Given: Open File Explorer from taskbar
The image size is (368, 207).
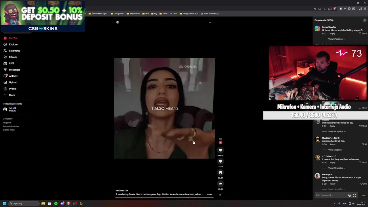Looking at the screenshot, I should [x=43, y=204].
